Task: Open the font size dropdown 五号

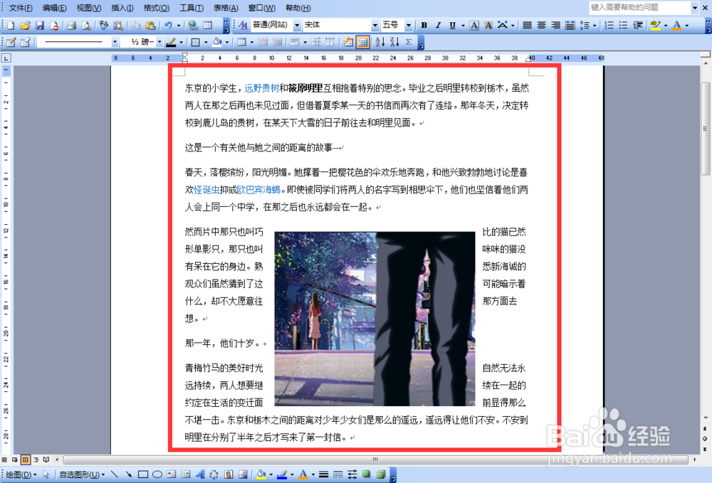Action: coord(409,26)
